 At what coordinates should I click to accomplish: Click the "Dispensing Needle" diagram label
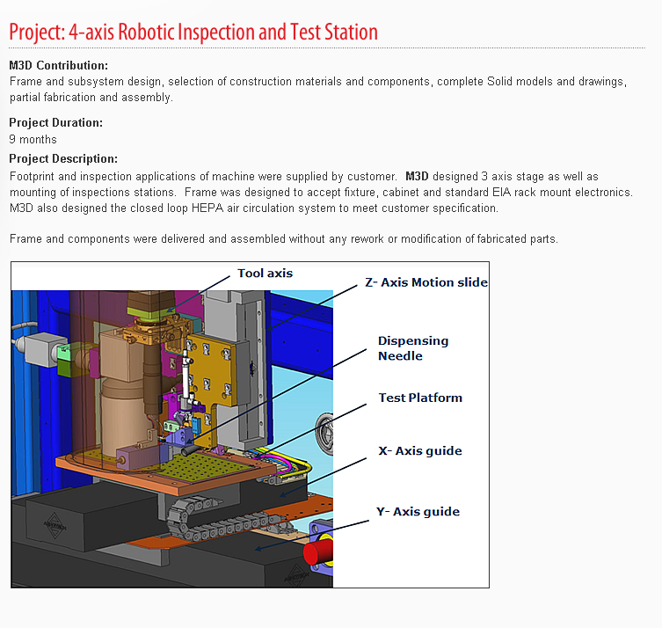tap(413, 348)
